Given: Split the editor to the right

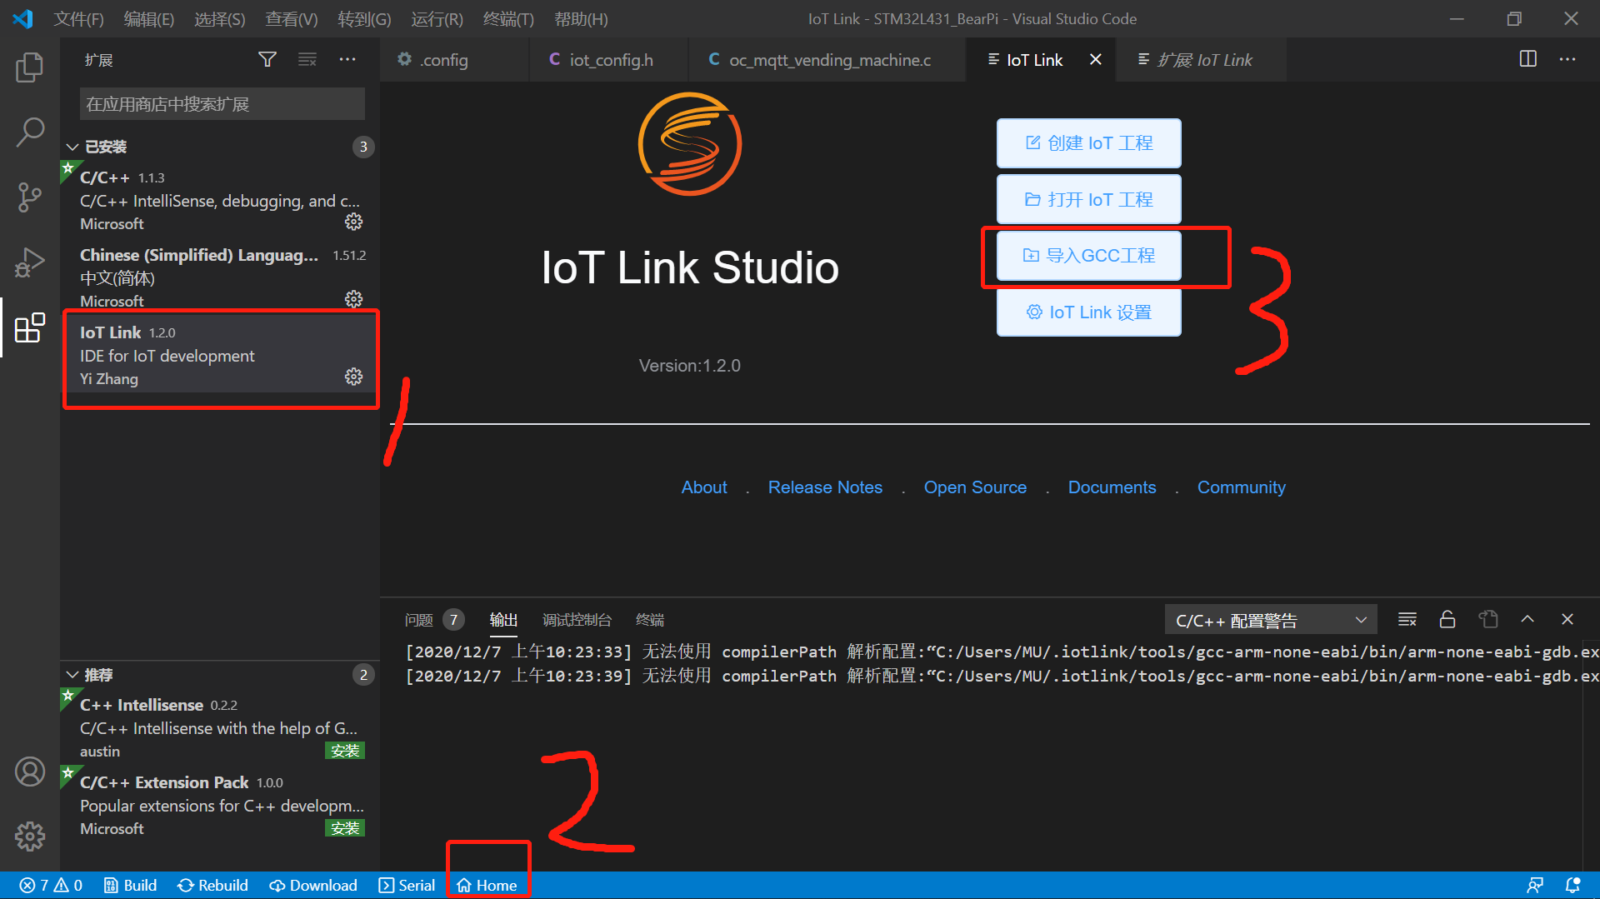Looking at the screenshot, I should click(x=1528, y=59).
